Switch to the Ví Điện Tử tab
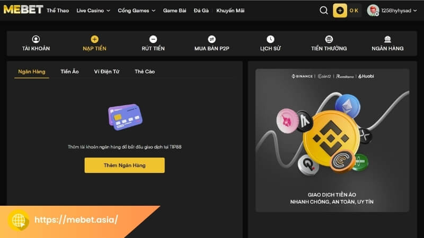Screen dimensions: 424x238 coord(107,71)
